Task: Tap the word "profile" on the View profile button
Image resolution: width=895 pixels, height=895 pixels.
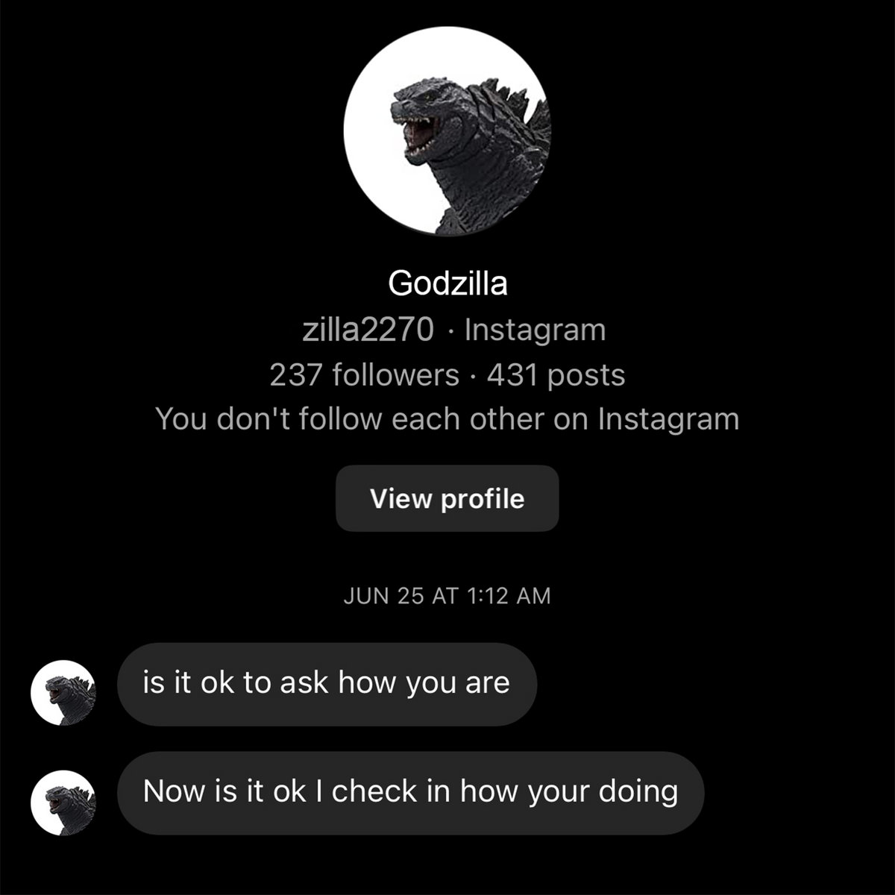Action: [x=483, y=499]
